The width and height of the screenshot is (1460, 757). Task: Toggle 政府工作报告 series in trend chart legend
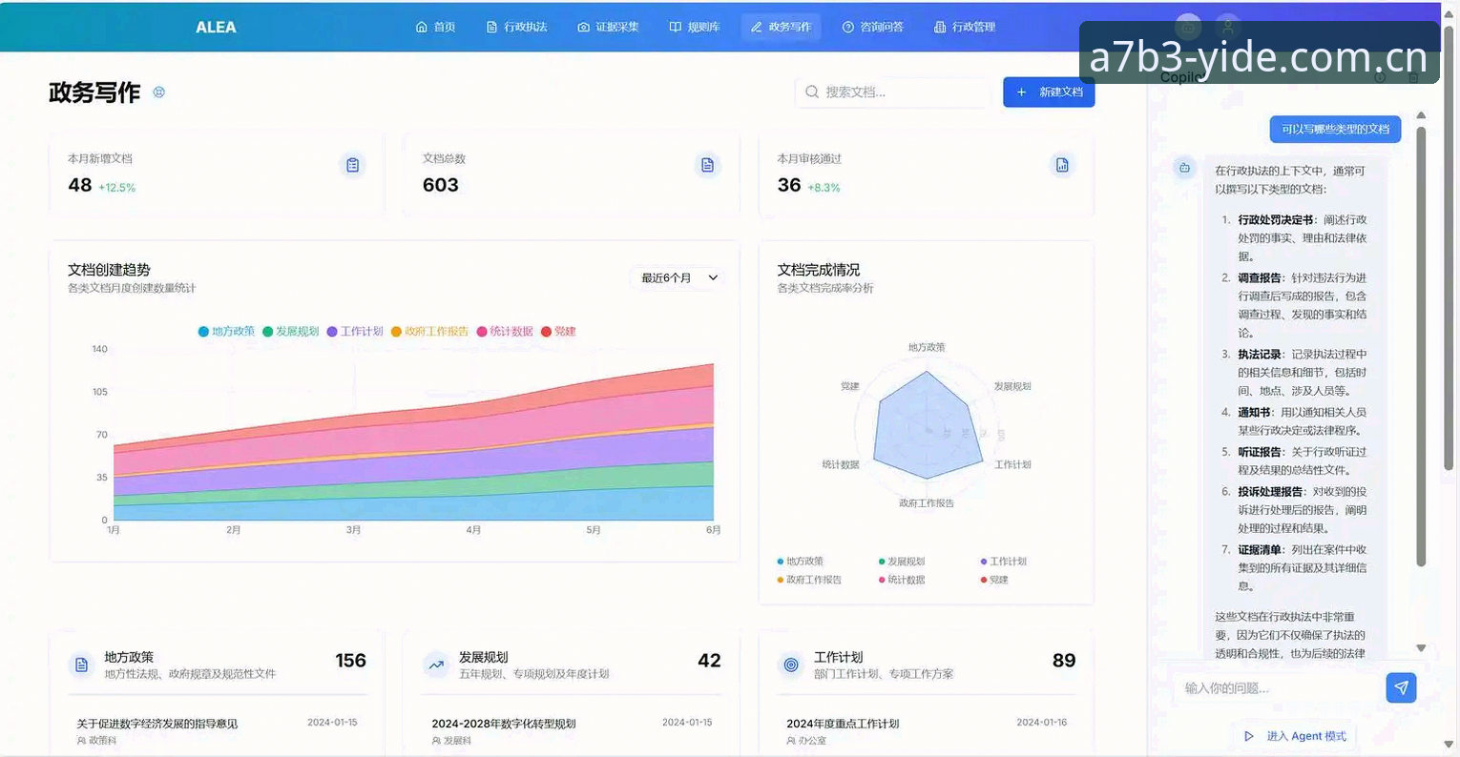(x=429, y=332)
